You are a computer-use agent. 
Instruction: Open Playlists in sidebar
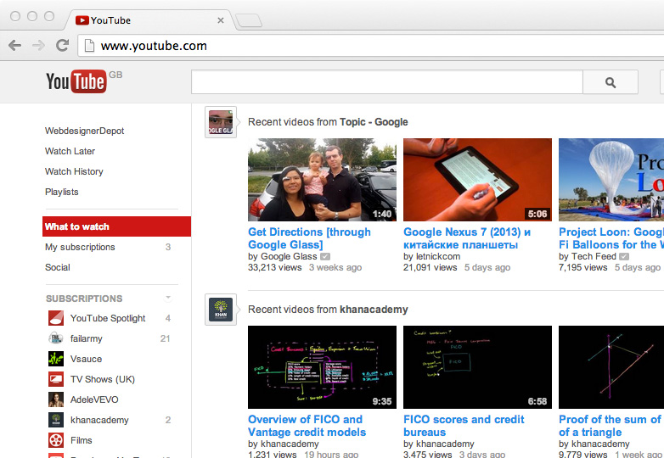click(x=62, y=192)
